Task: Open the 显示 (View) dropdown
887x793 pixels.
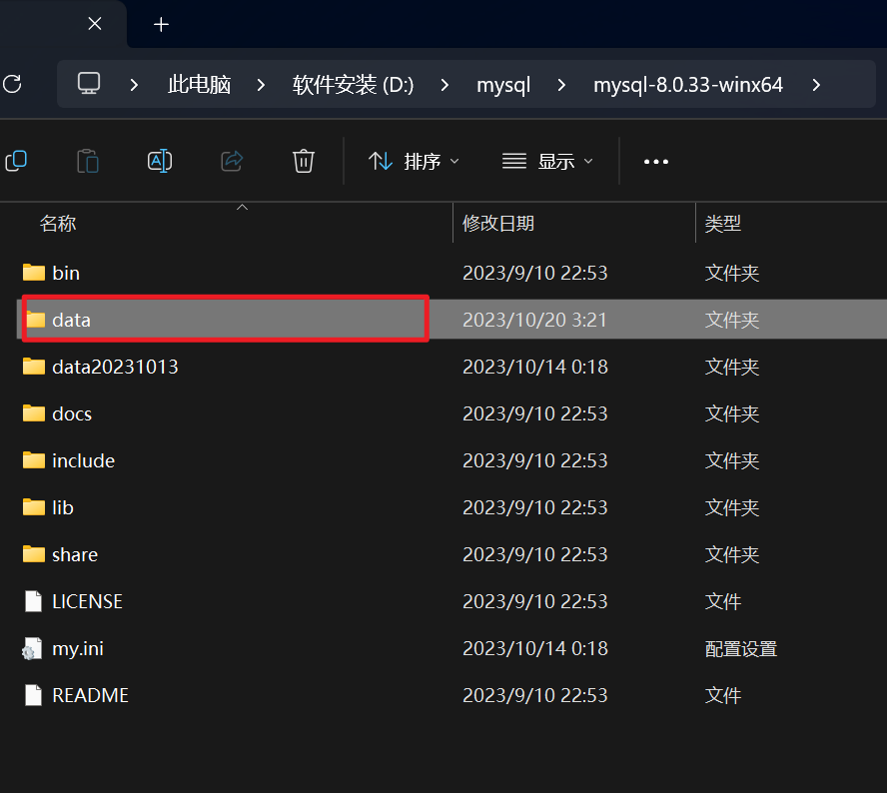Action: point(547,161)
